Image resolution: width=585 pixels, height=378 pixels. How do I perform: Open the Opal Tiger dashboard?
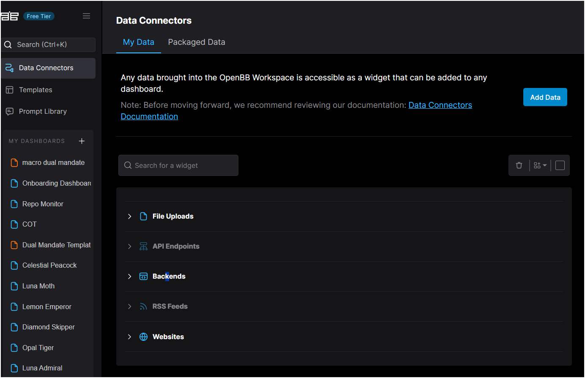(38, 348)
